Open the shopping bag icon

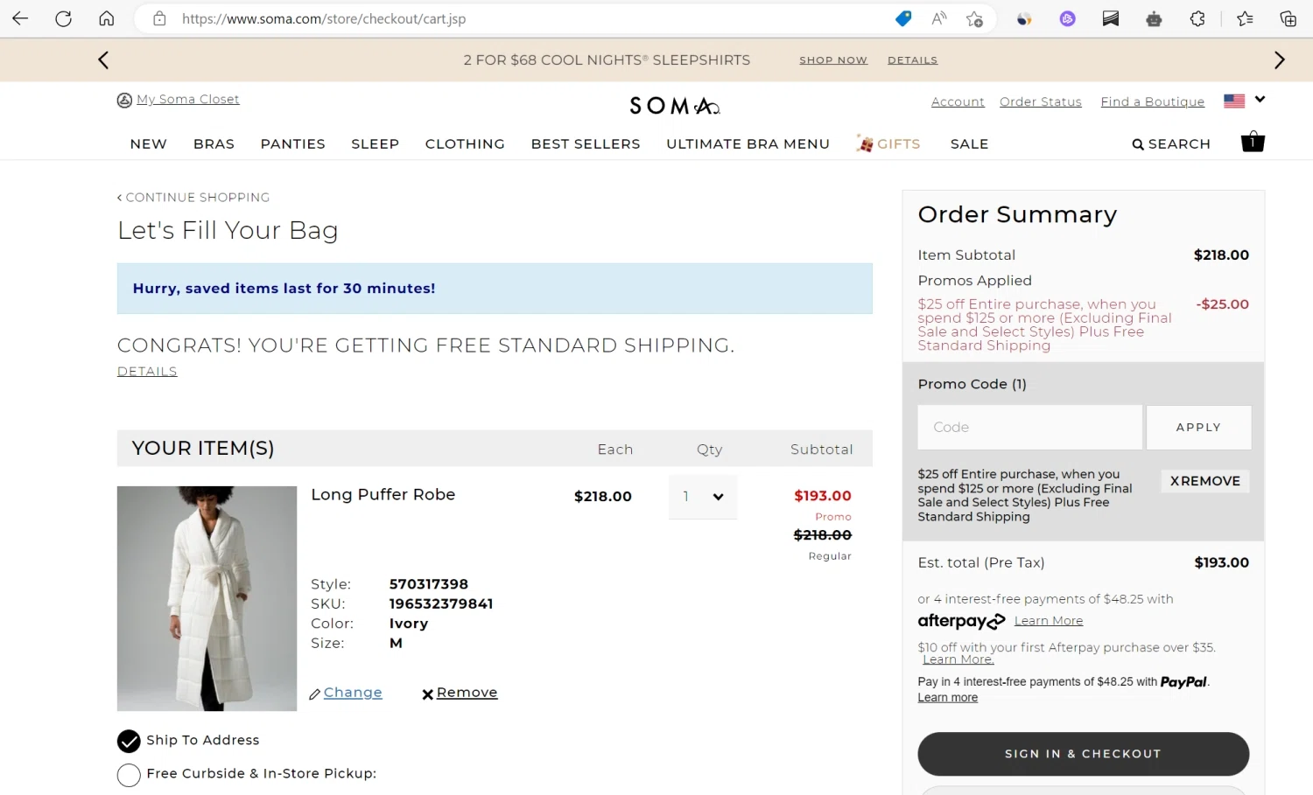click(x=1253, y=143)
